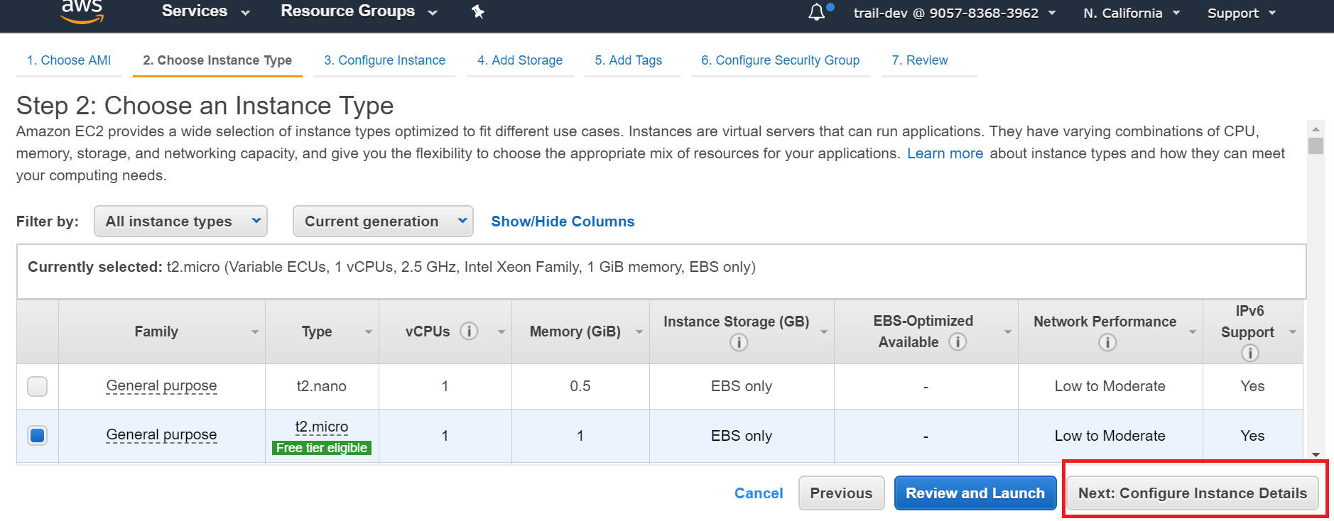Select the t2.nano instance checkbox
Viewport: 1334px width, 521px height.
[37, 386]
